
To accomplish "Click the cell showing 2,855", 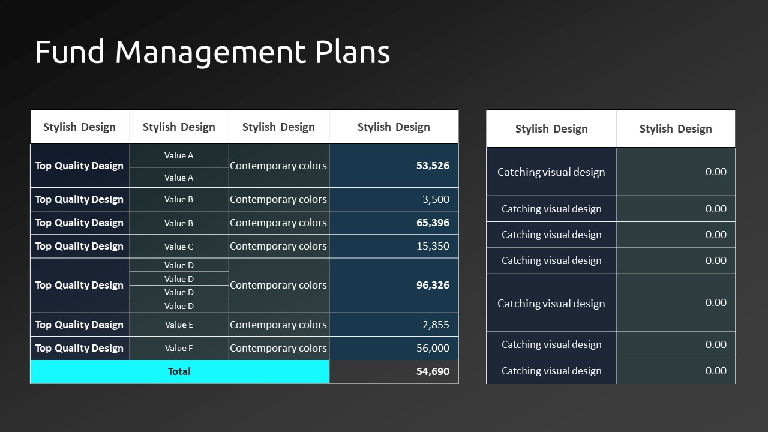I will pos(394,325).
